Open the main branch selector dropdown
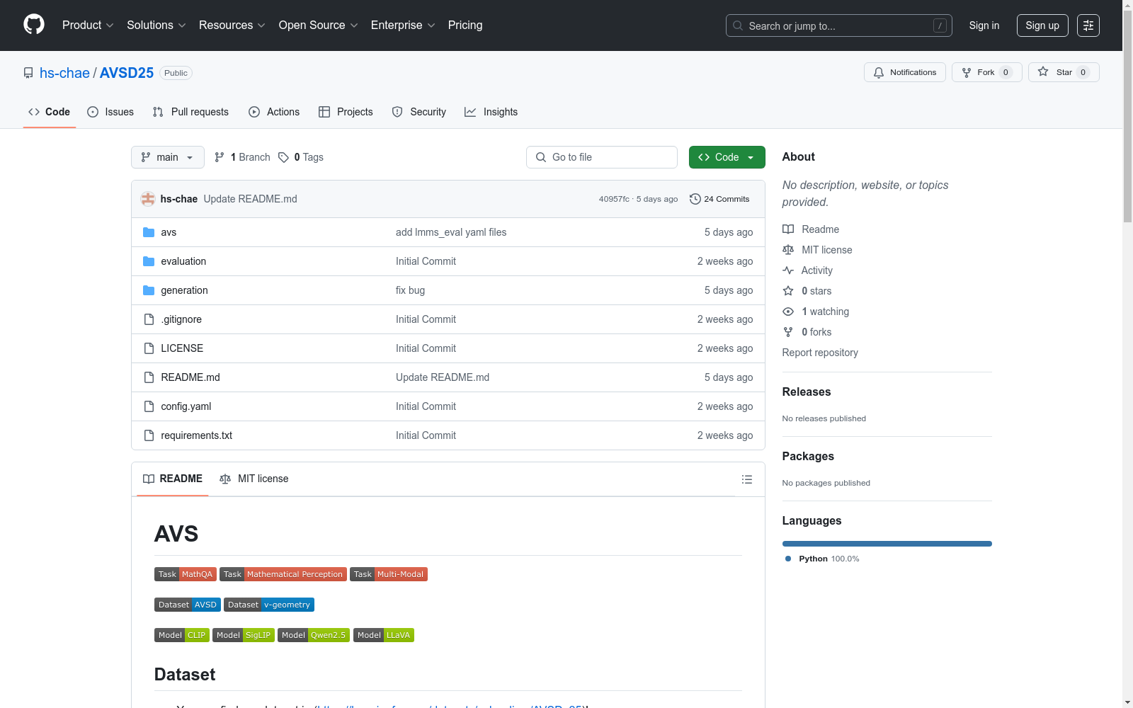 168,157
